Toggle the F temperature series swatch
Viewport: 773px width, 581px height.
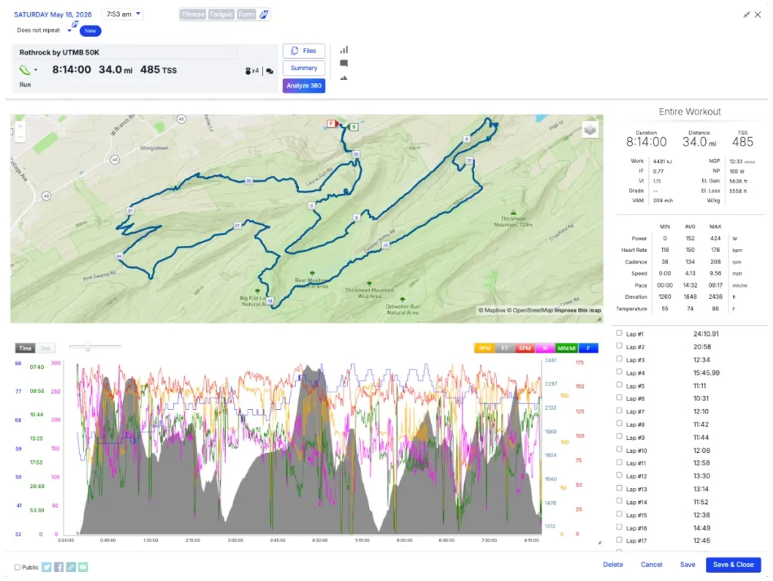(x=588, y=349)
